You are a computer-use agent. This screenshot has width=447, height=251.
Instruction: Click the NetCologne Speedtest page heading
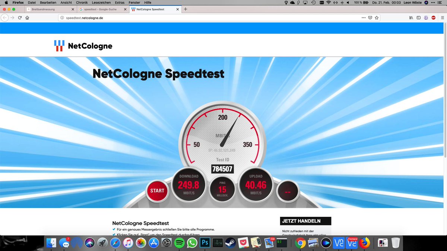[158, 74]
